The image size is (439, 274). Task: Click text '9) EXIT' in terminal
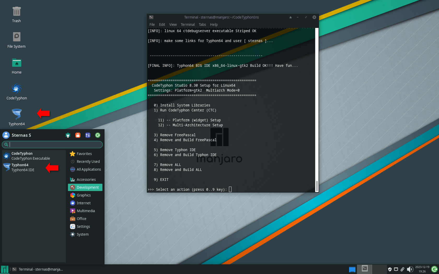click(161, 180)
